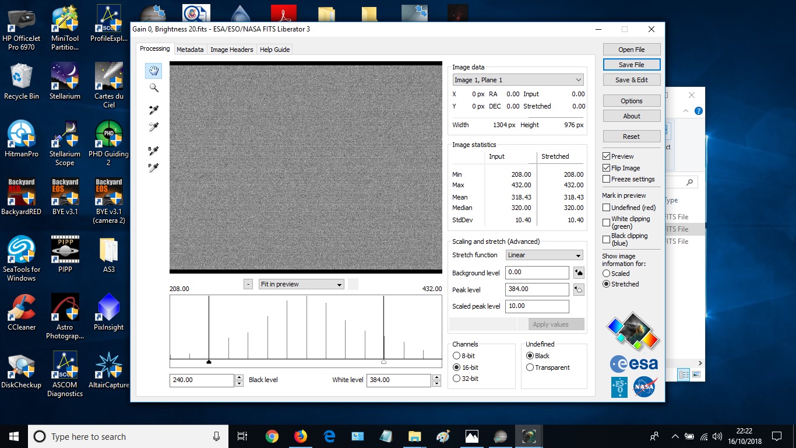Viewport: 796px width, 448px height.
Task: Choose the Peak level (P) eyedropper
Action: 154,167
